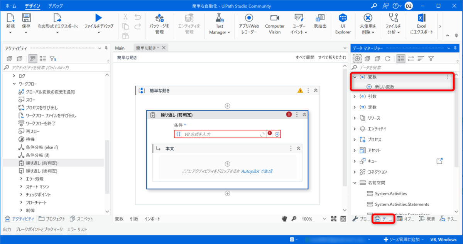Expand the 定数 (Constants) section
The height and width of the screenshot is (244, 463).
click(355, 107)
